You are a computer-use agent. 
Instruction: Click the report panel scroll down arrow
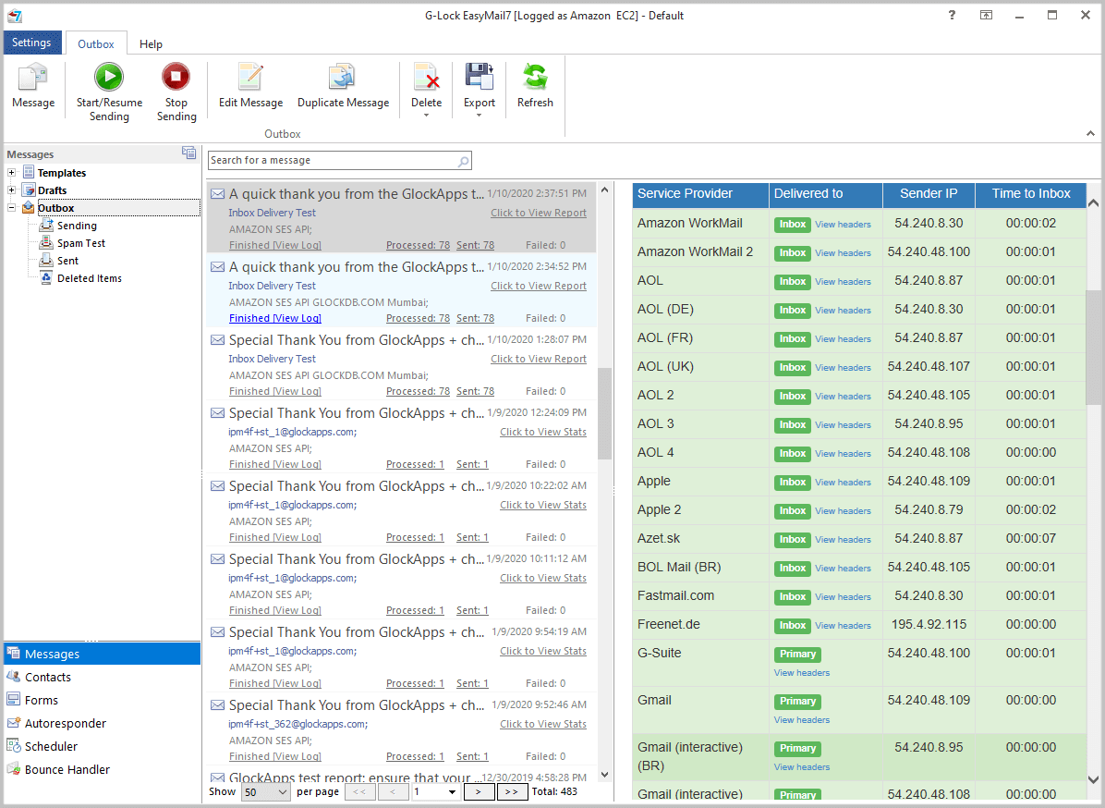point(1093,779)
